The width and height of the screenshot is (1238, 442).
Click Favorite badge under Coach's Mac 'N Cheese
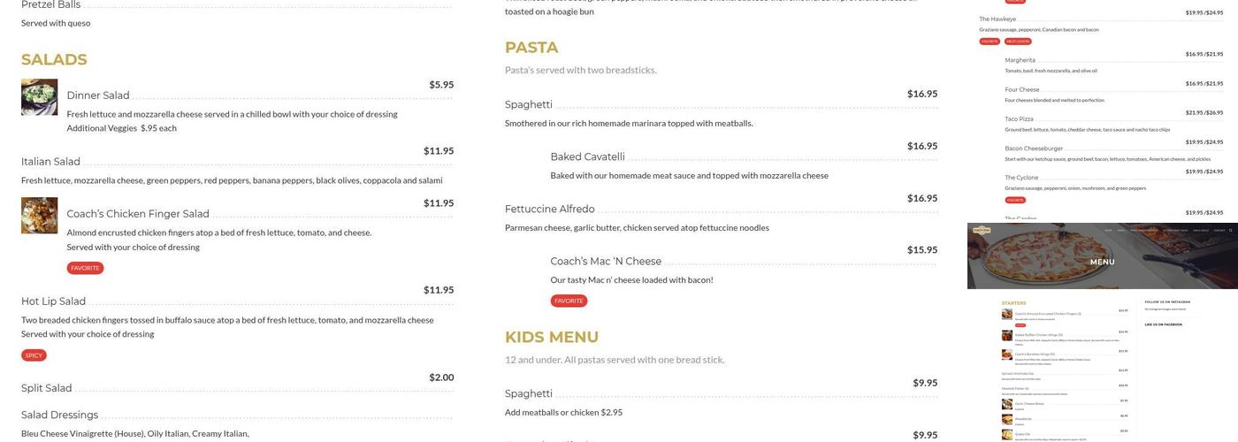(569, 301)
